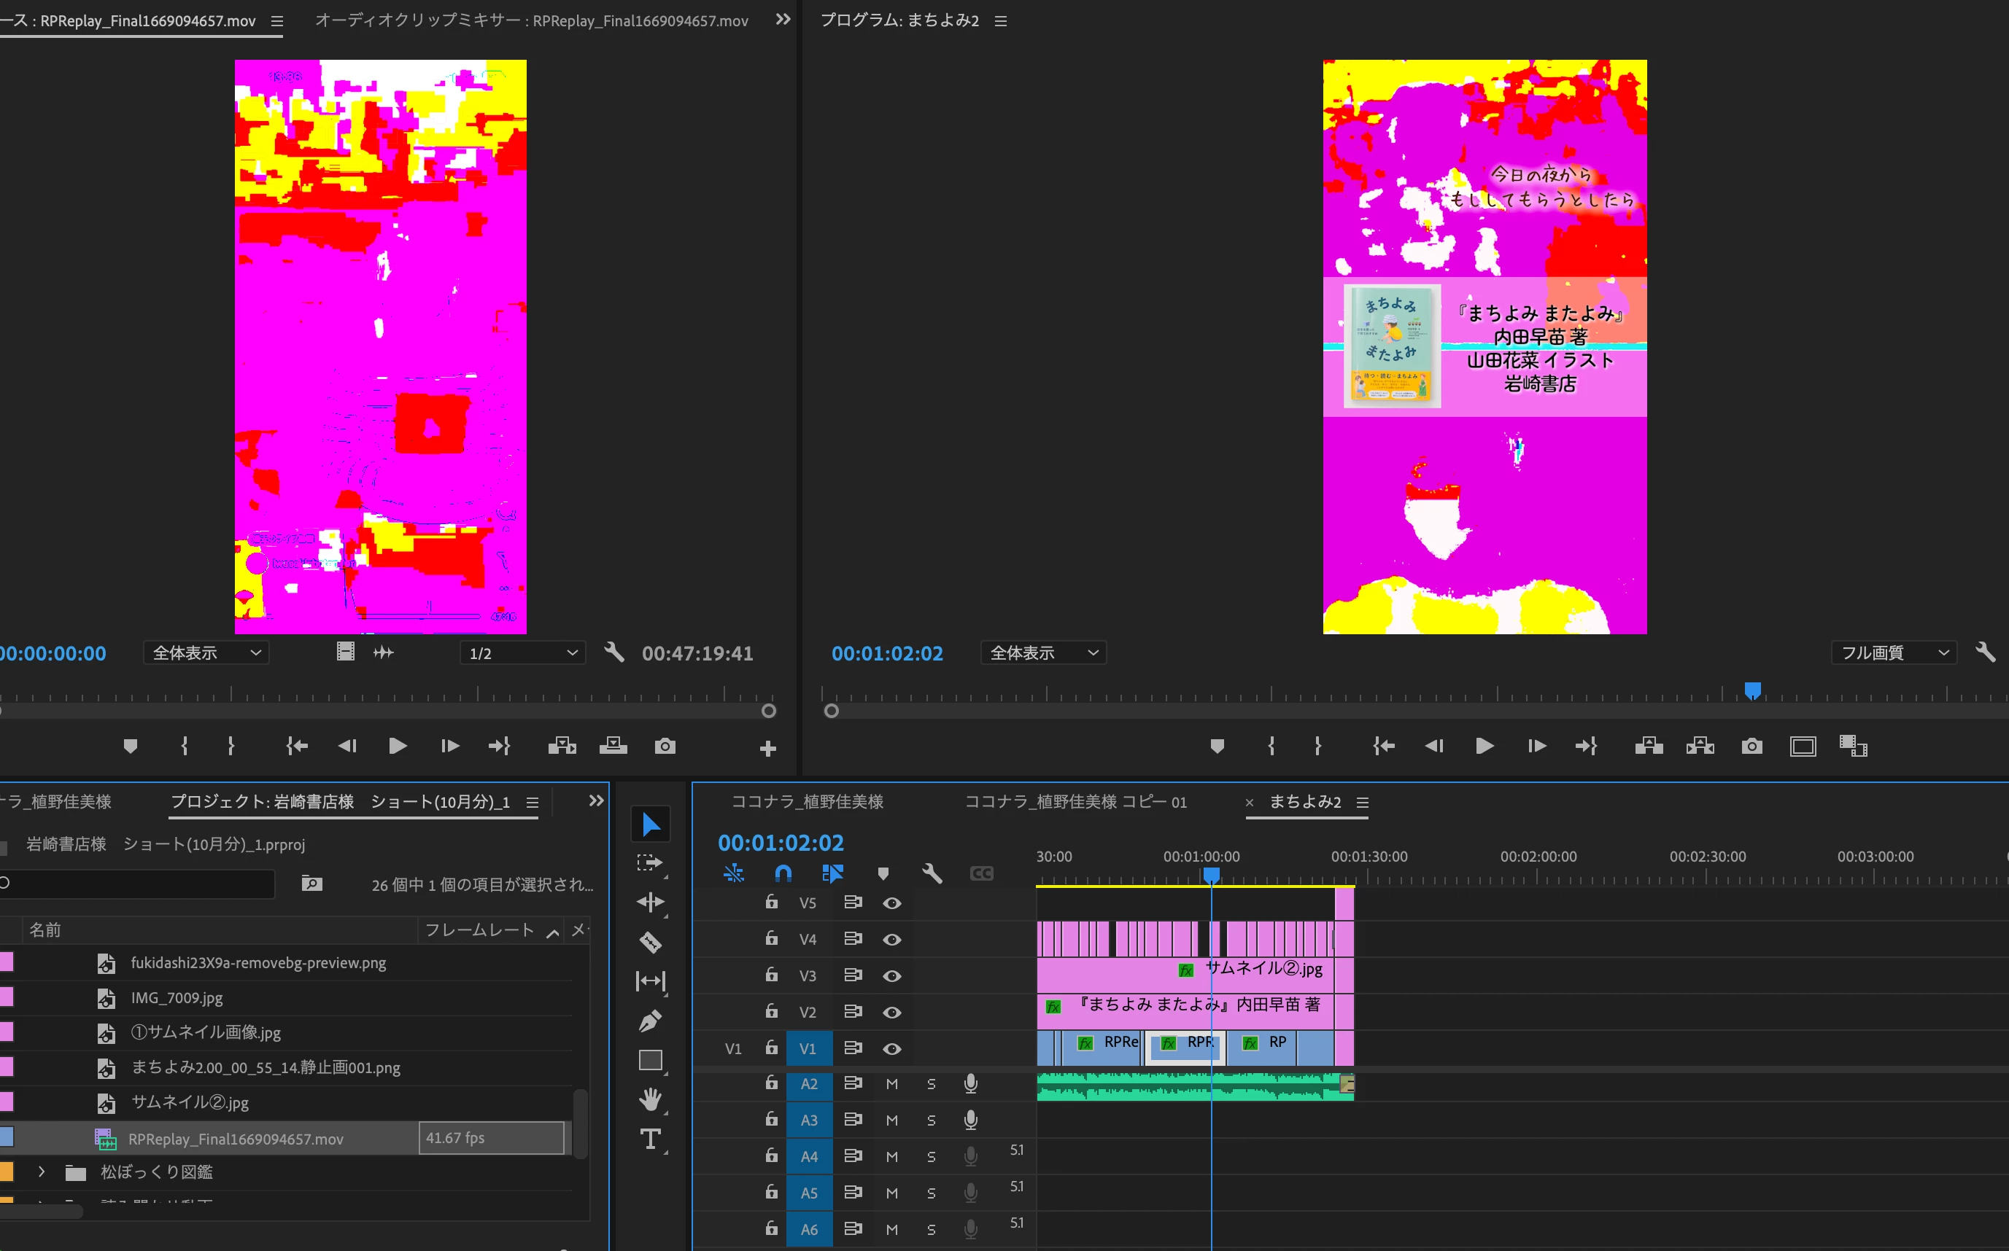Step back one frame in Source monitor
The image size is (2009, 1251).
(x=347, y=747)
